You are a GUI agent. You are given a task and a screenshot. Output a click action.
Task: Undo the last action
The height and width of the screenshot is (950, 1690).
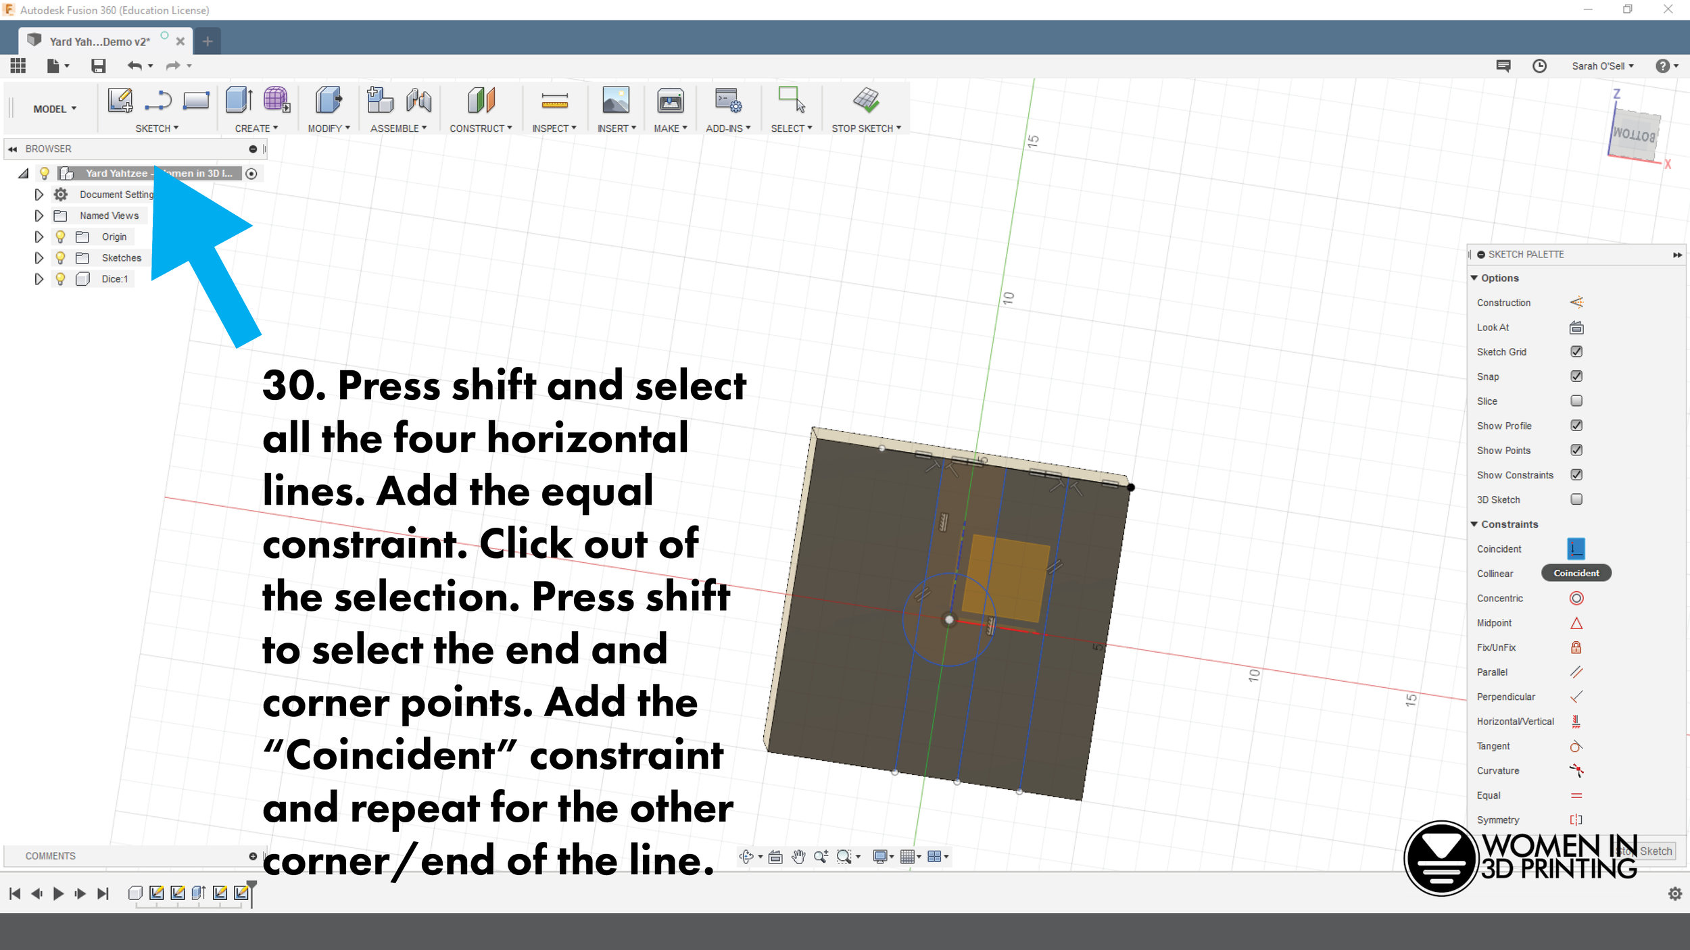click(x=135, y=66)
